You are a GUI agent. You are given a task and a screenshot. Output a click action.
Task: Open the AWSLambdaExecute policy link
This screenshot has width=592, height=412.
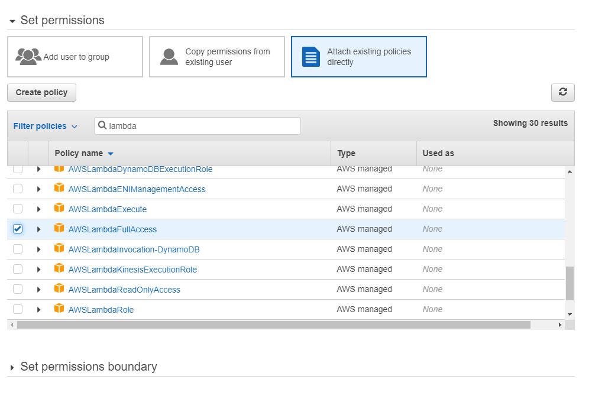coord(107,209)
